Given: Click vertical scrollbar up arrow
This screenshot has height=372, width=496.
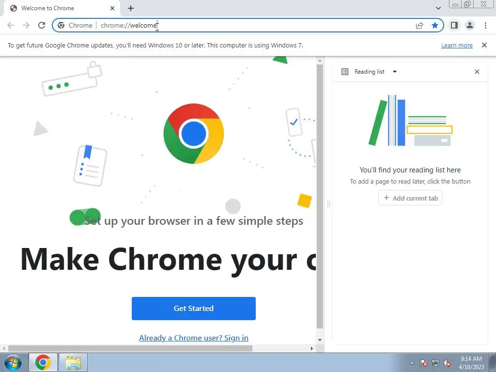Looking at the screenshot, I should pyautogui.click(x=320, y=60).
